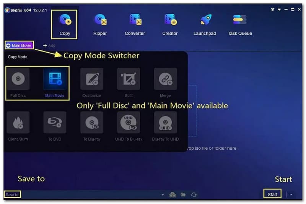Image resolution: width=306 pixels, height=204 pixels.
Task: Click the refresh icon in Save to bar
Action: [x=194, y=195]
